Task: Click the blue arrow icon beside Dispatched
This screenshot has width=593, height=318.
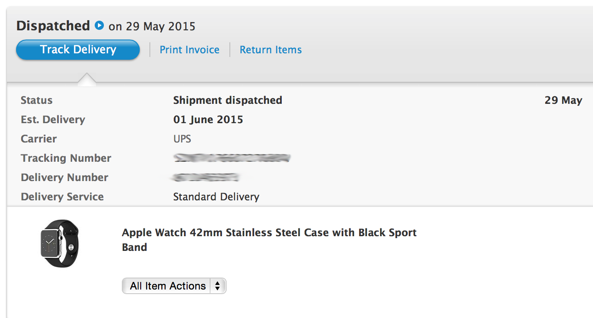Action: (x=99, y=26)
